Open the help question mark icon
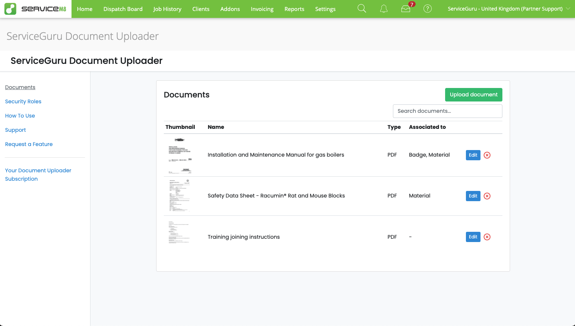The width and height of the screenshot is (575, 326). pyautogui.click(x=428, y=9)
